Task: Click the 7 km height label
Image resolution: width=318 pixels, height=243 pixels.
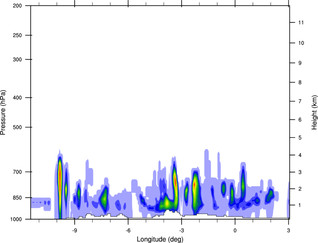Action: point(300,101)
